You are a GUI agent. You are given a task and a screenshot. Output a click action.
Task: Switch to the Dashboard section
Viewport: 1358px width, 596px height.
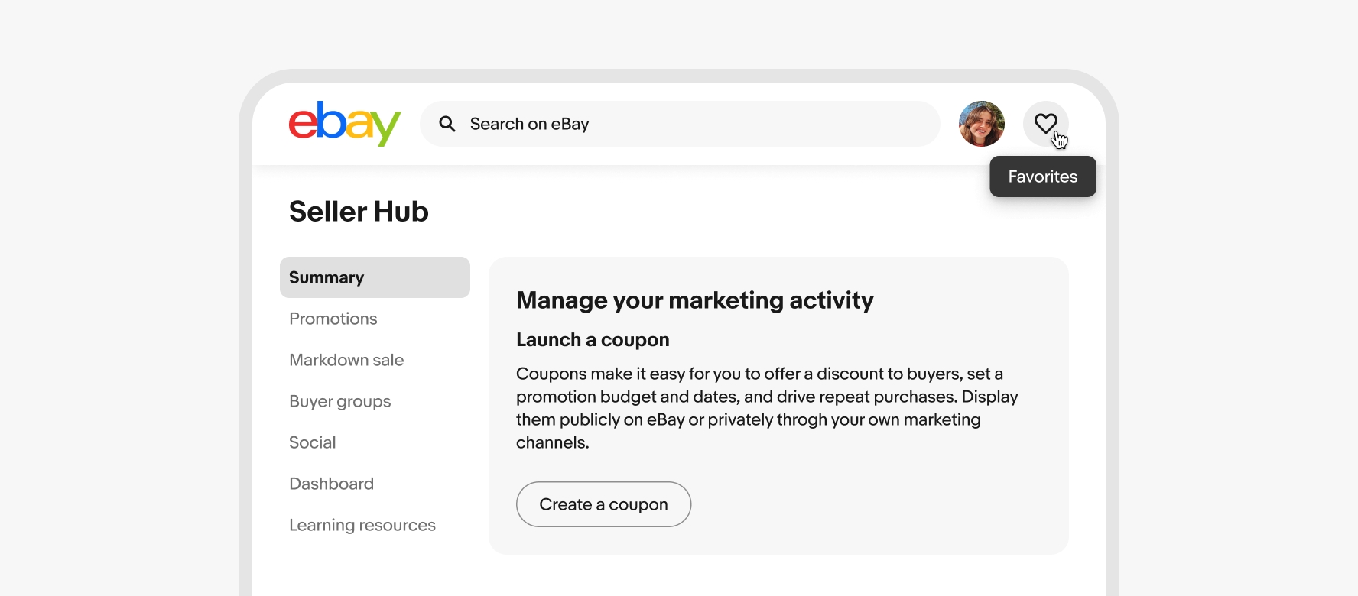331,484
